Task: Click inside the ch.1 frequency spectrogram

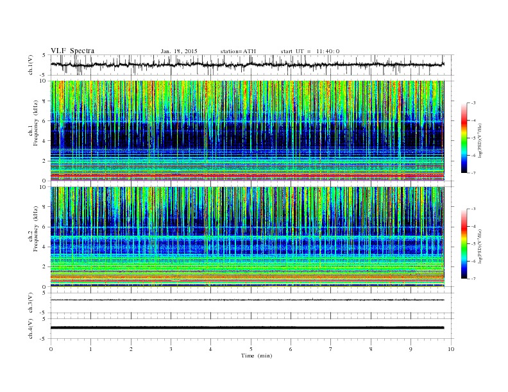Action: pyautogui.click(x=247, y=131)
